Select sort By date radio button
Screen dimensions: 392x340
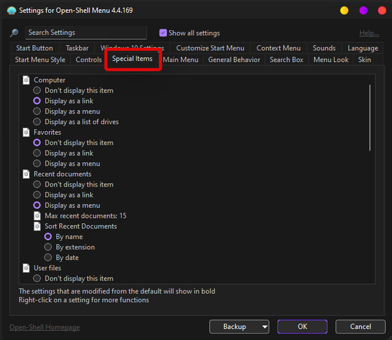[x=48, y=258]
